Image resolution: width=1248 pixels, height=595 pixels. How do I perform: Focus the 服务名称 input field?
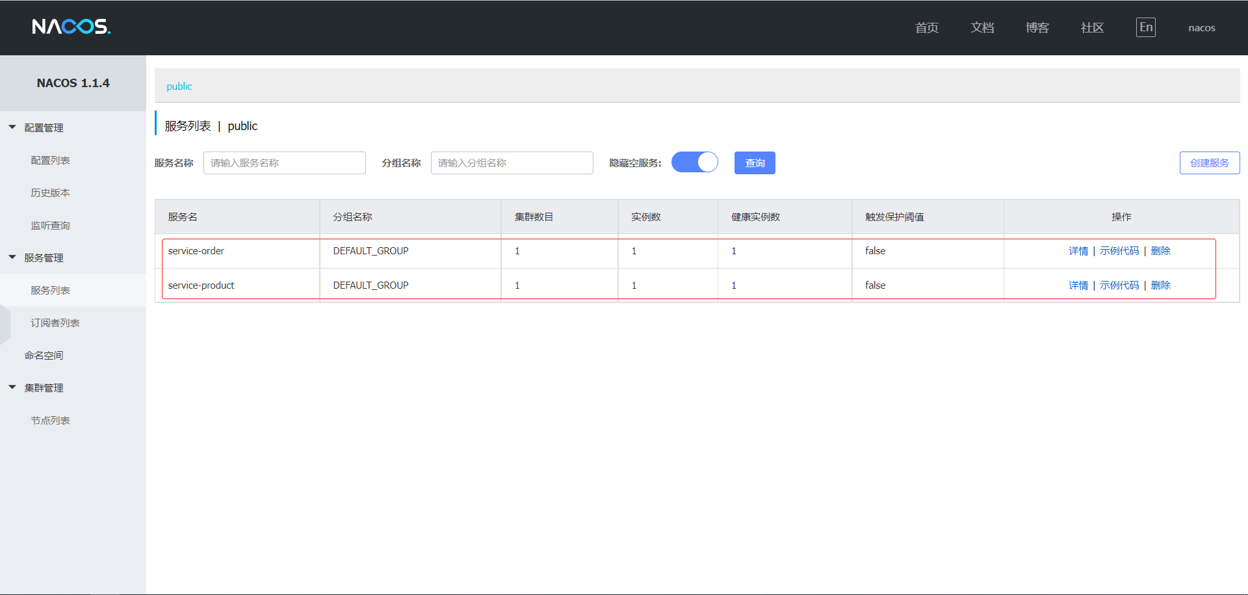(285, 163)
